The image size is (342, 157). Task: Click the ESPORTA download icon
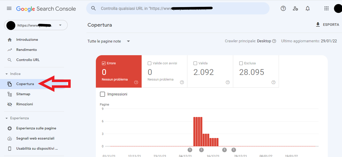[x=318, y=25]
